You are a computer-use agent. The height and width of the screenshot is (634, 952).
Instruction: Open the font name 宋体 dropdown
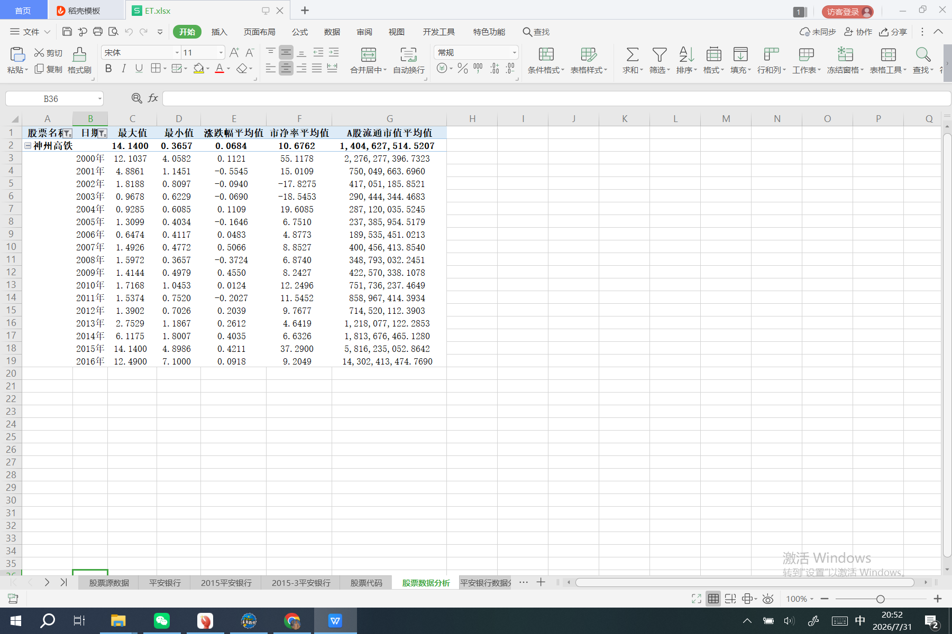[177, 53]
